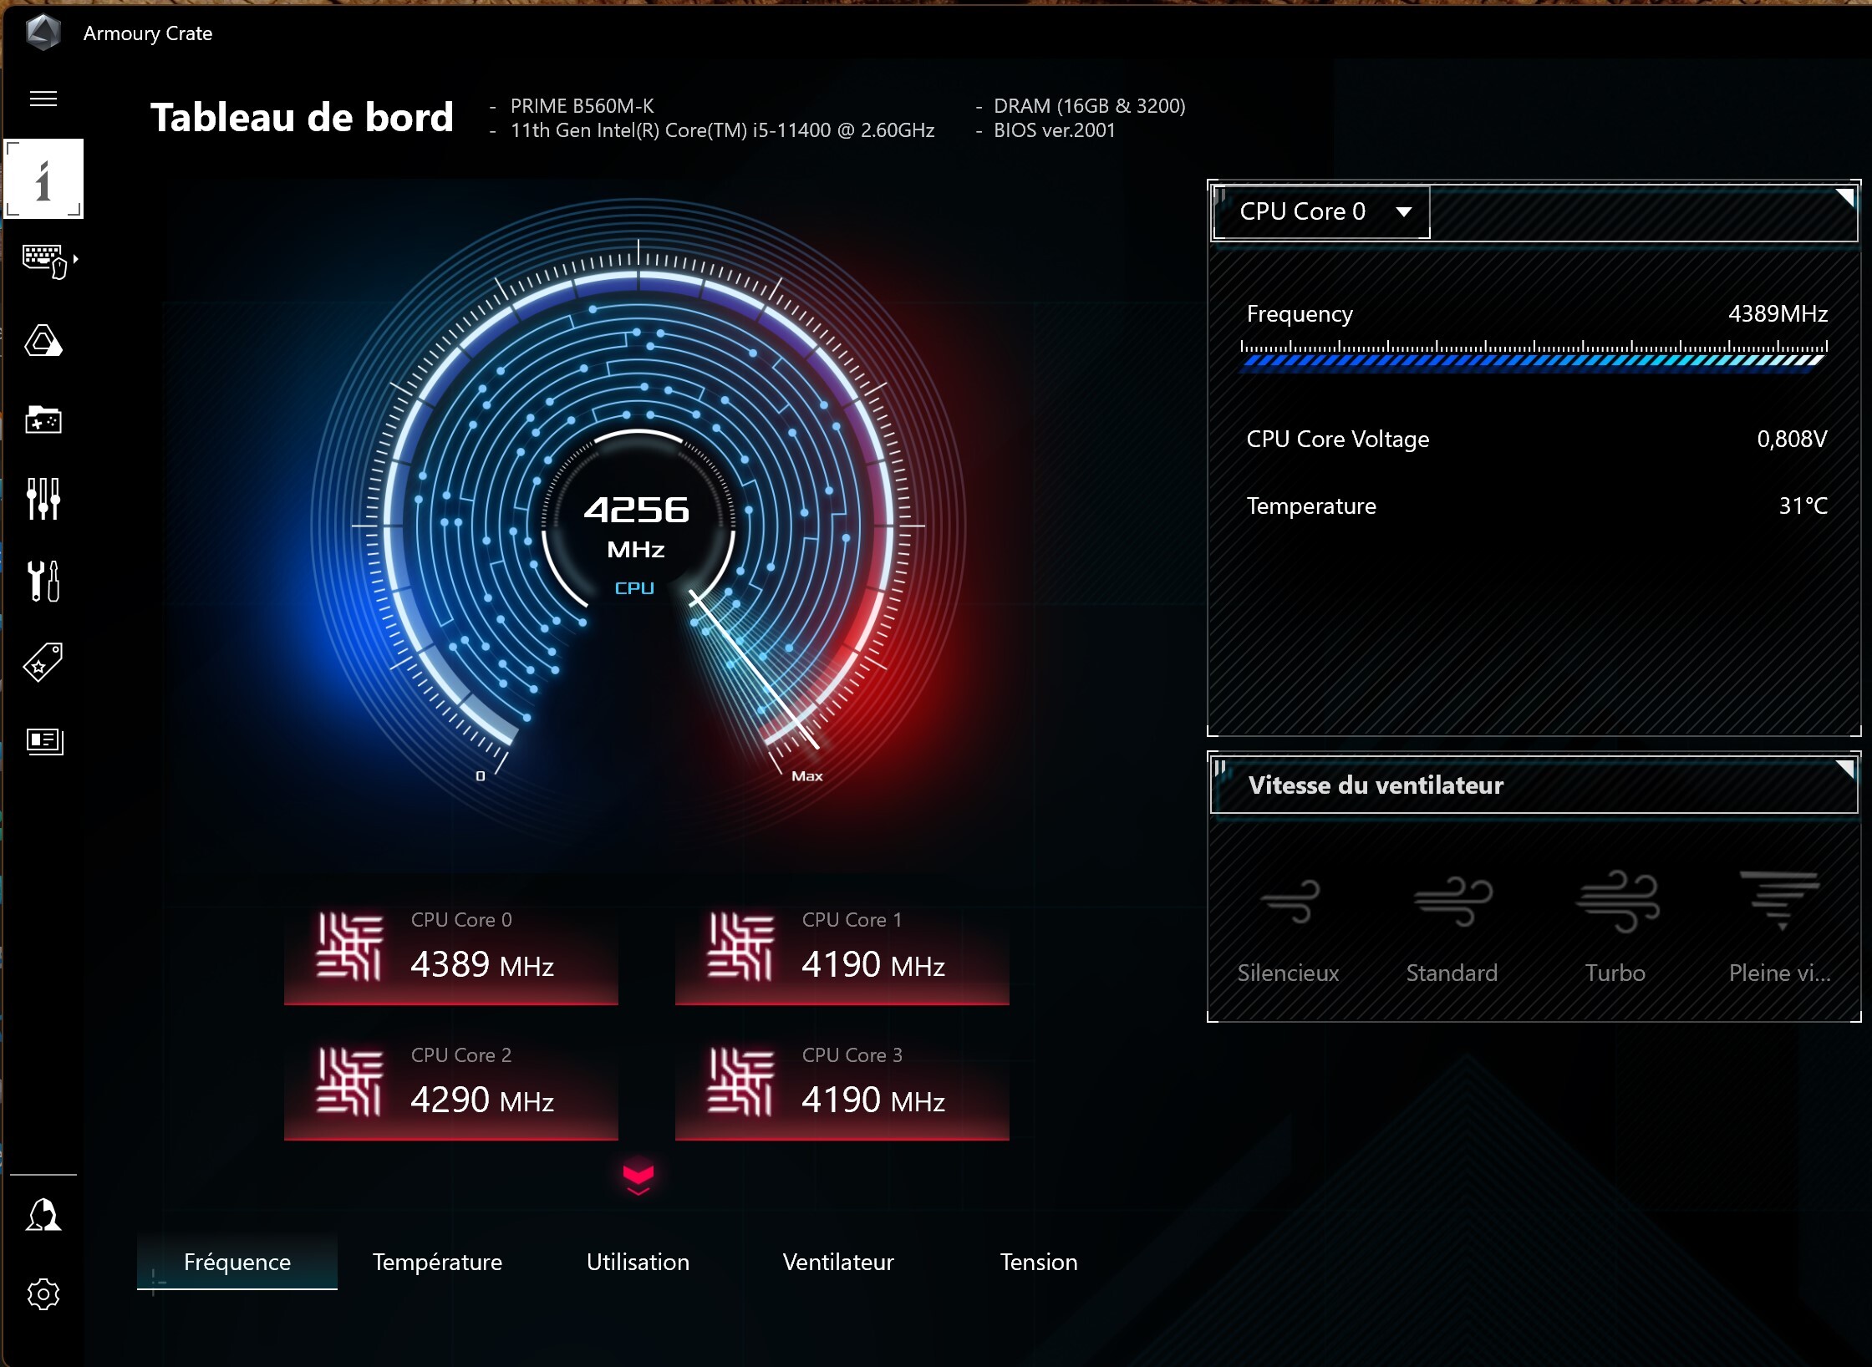Open the Devices keyboard and mouse icon
The height and width of the screenshot is (1367, 1872).
coord(44,261)
